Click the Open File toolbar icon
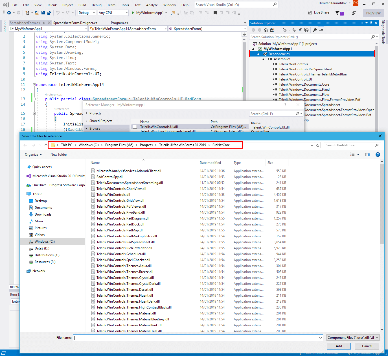This screenshot has width=388, height=356. 37,13
